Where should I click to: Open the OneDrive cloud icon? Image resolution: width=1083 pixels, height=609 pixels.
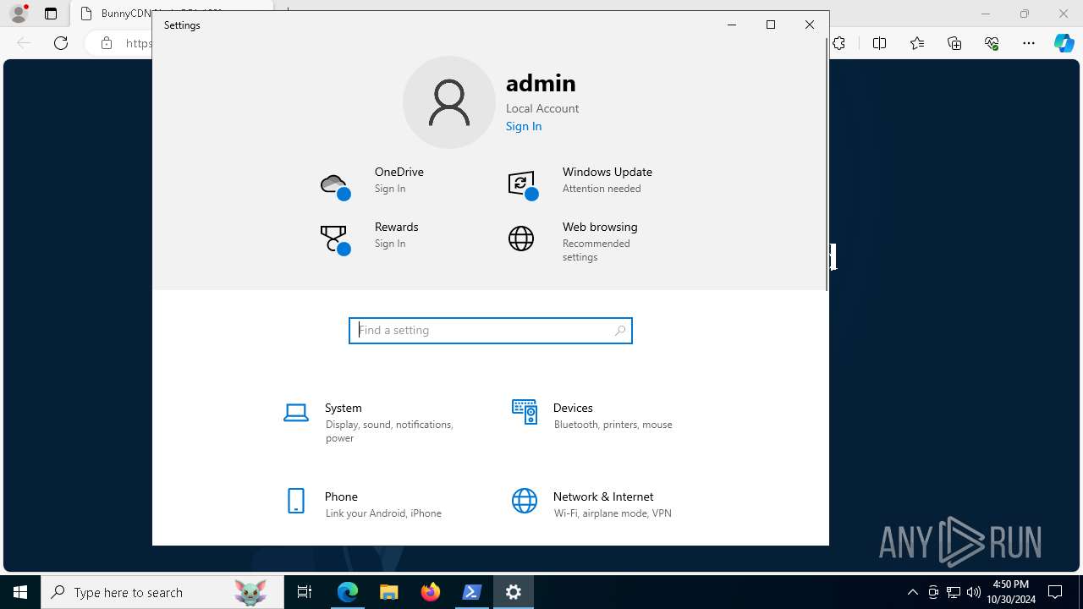click(335, 186)
